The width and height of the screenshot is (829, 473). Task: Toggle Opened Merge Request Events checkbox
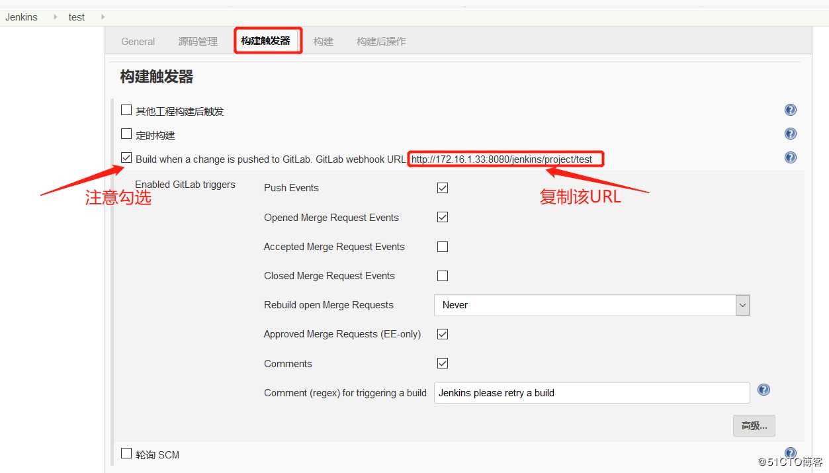(443, 217)
